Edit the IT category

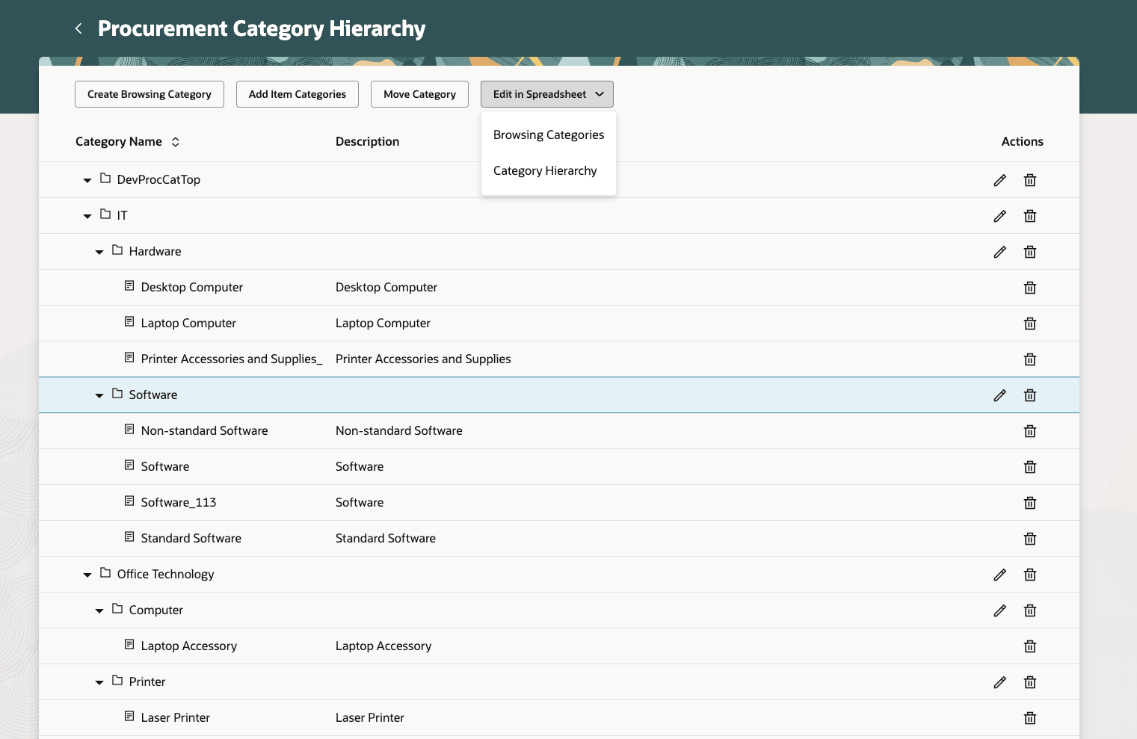pyautogui.click(x=999, y=216)
